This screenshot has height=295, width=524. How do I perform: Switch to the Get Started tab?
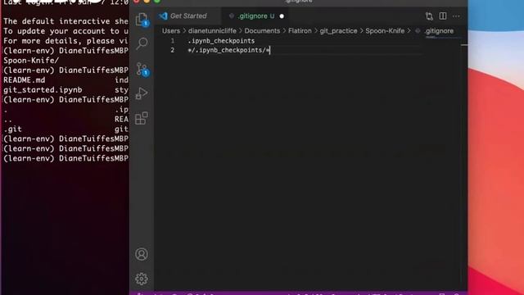coord(187,16)
